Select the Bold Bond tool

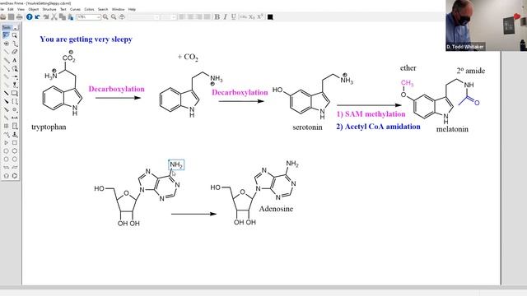coord(6,93)
